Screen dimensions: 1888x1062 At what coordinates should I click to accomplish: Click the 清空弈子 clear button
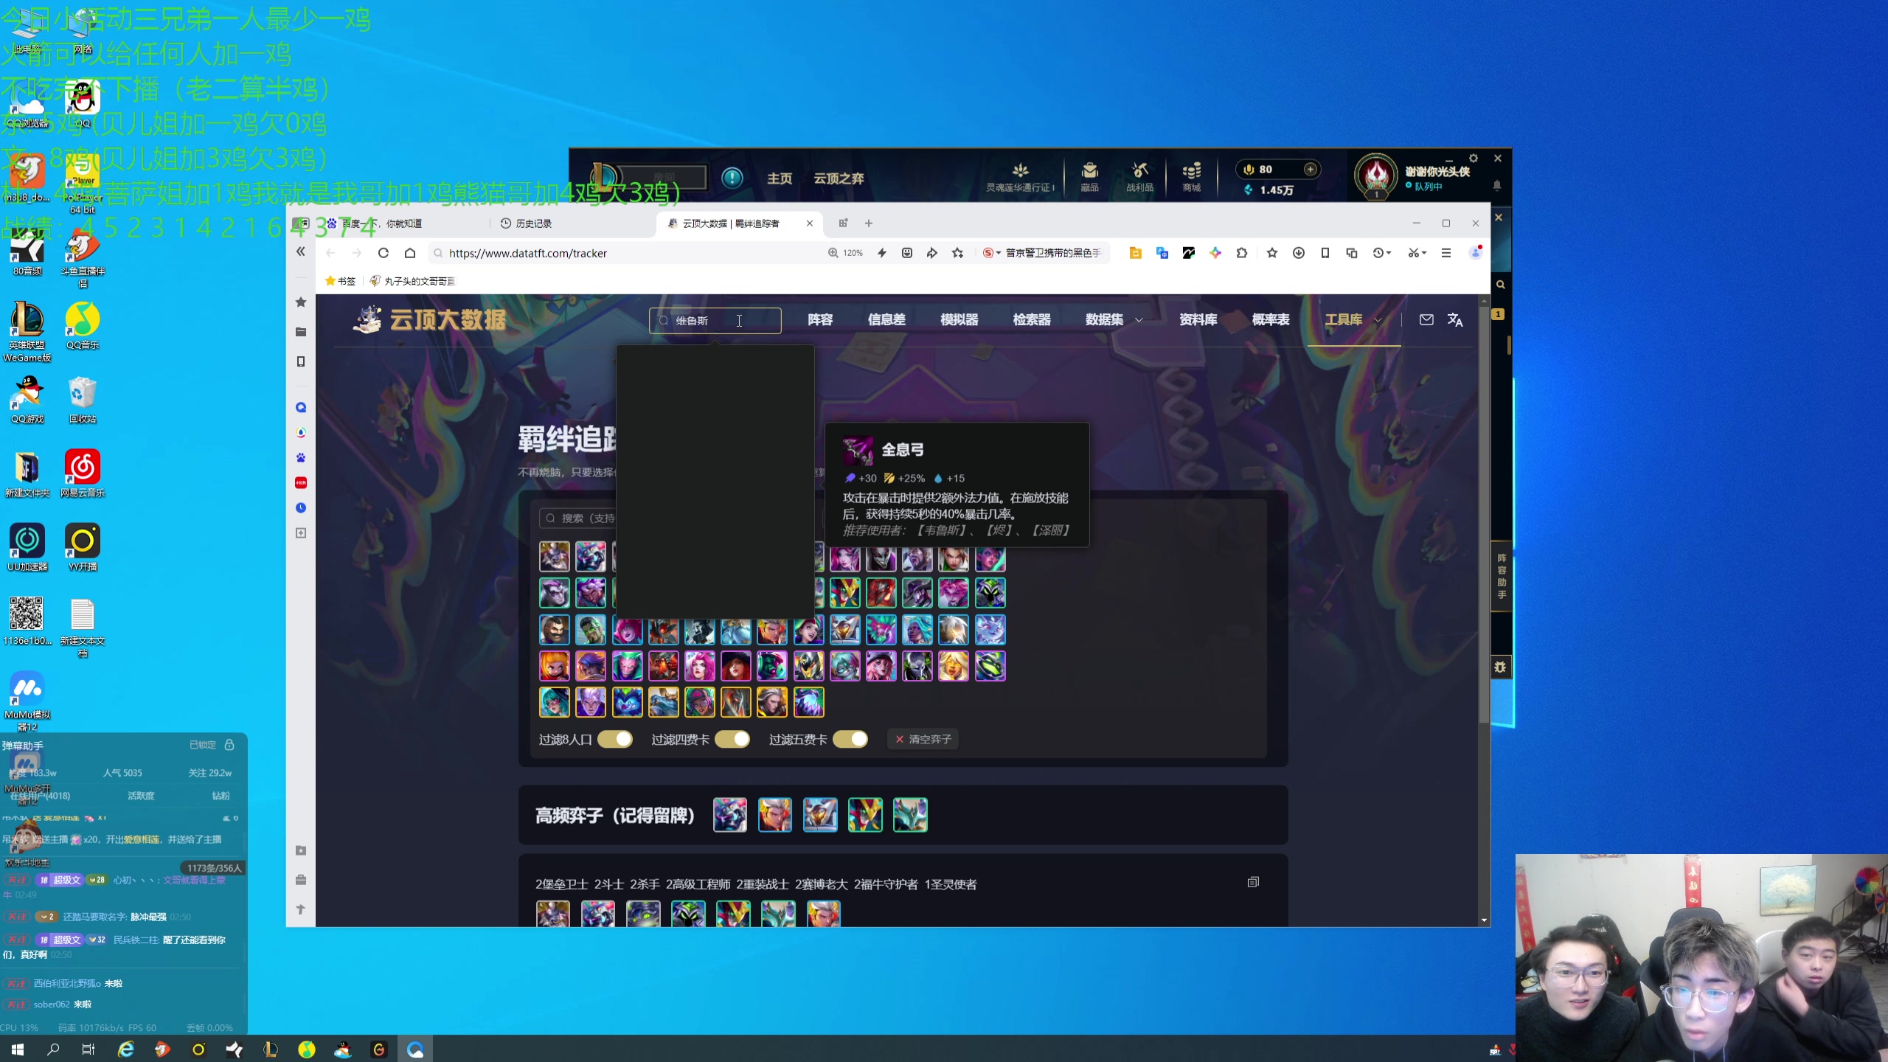point(923,739)
